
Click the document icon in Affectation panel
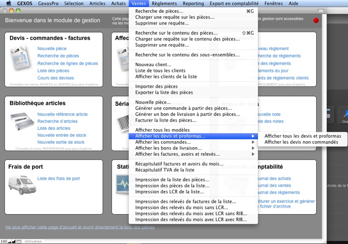tap(123, 58)
